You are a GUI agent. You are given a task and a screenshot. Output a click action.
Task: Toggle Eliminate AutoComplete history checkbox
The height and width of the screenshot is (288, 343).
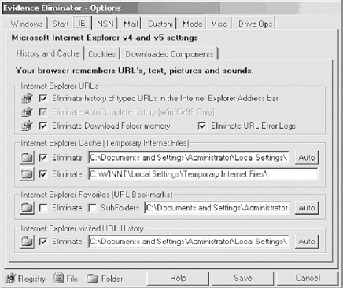click(x=43, y=112)
